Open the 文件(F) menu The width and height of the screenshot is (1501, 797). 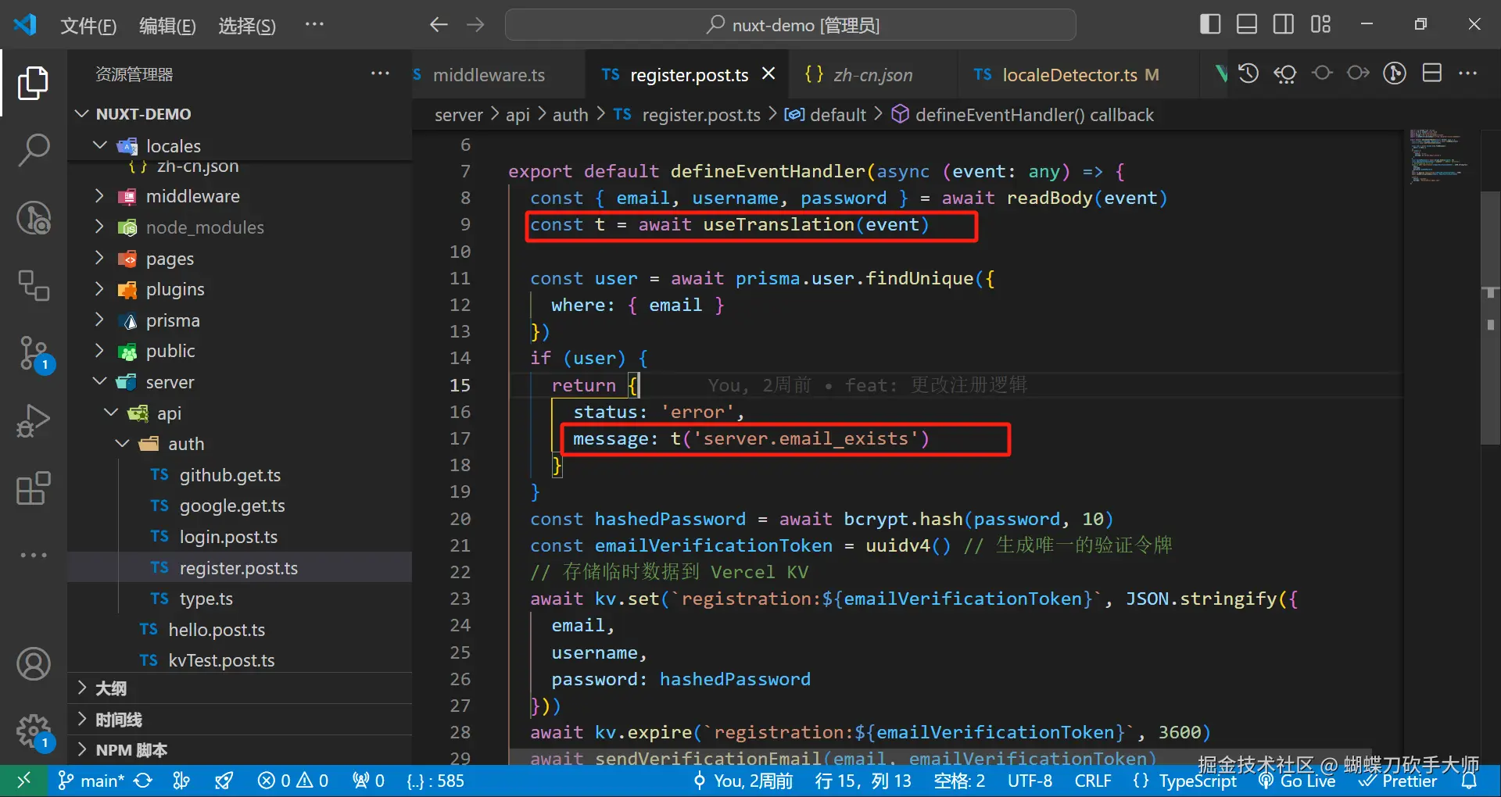tap(88, 26)
